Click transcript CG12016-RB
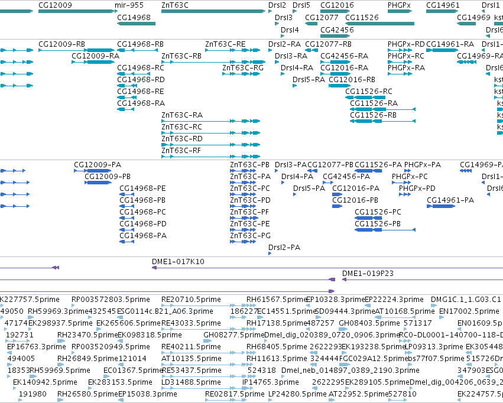Image resolution: width=503 pixels, height=403 pixels. point(352,80)
